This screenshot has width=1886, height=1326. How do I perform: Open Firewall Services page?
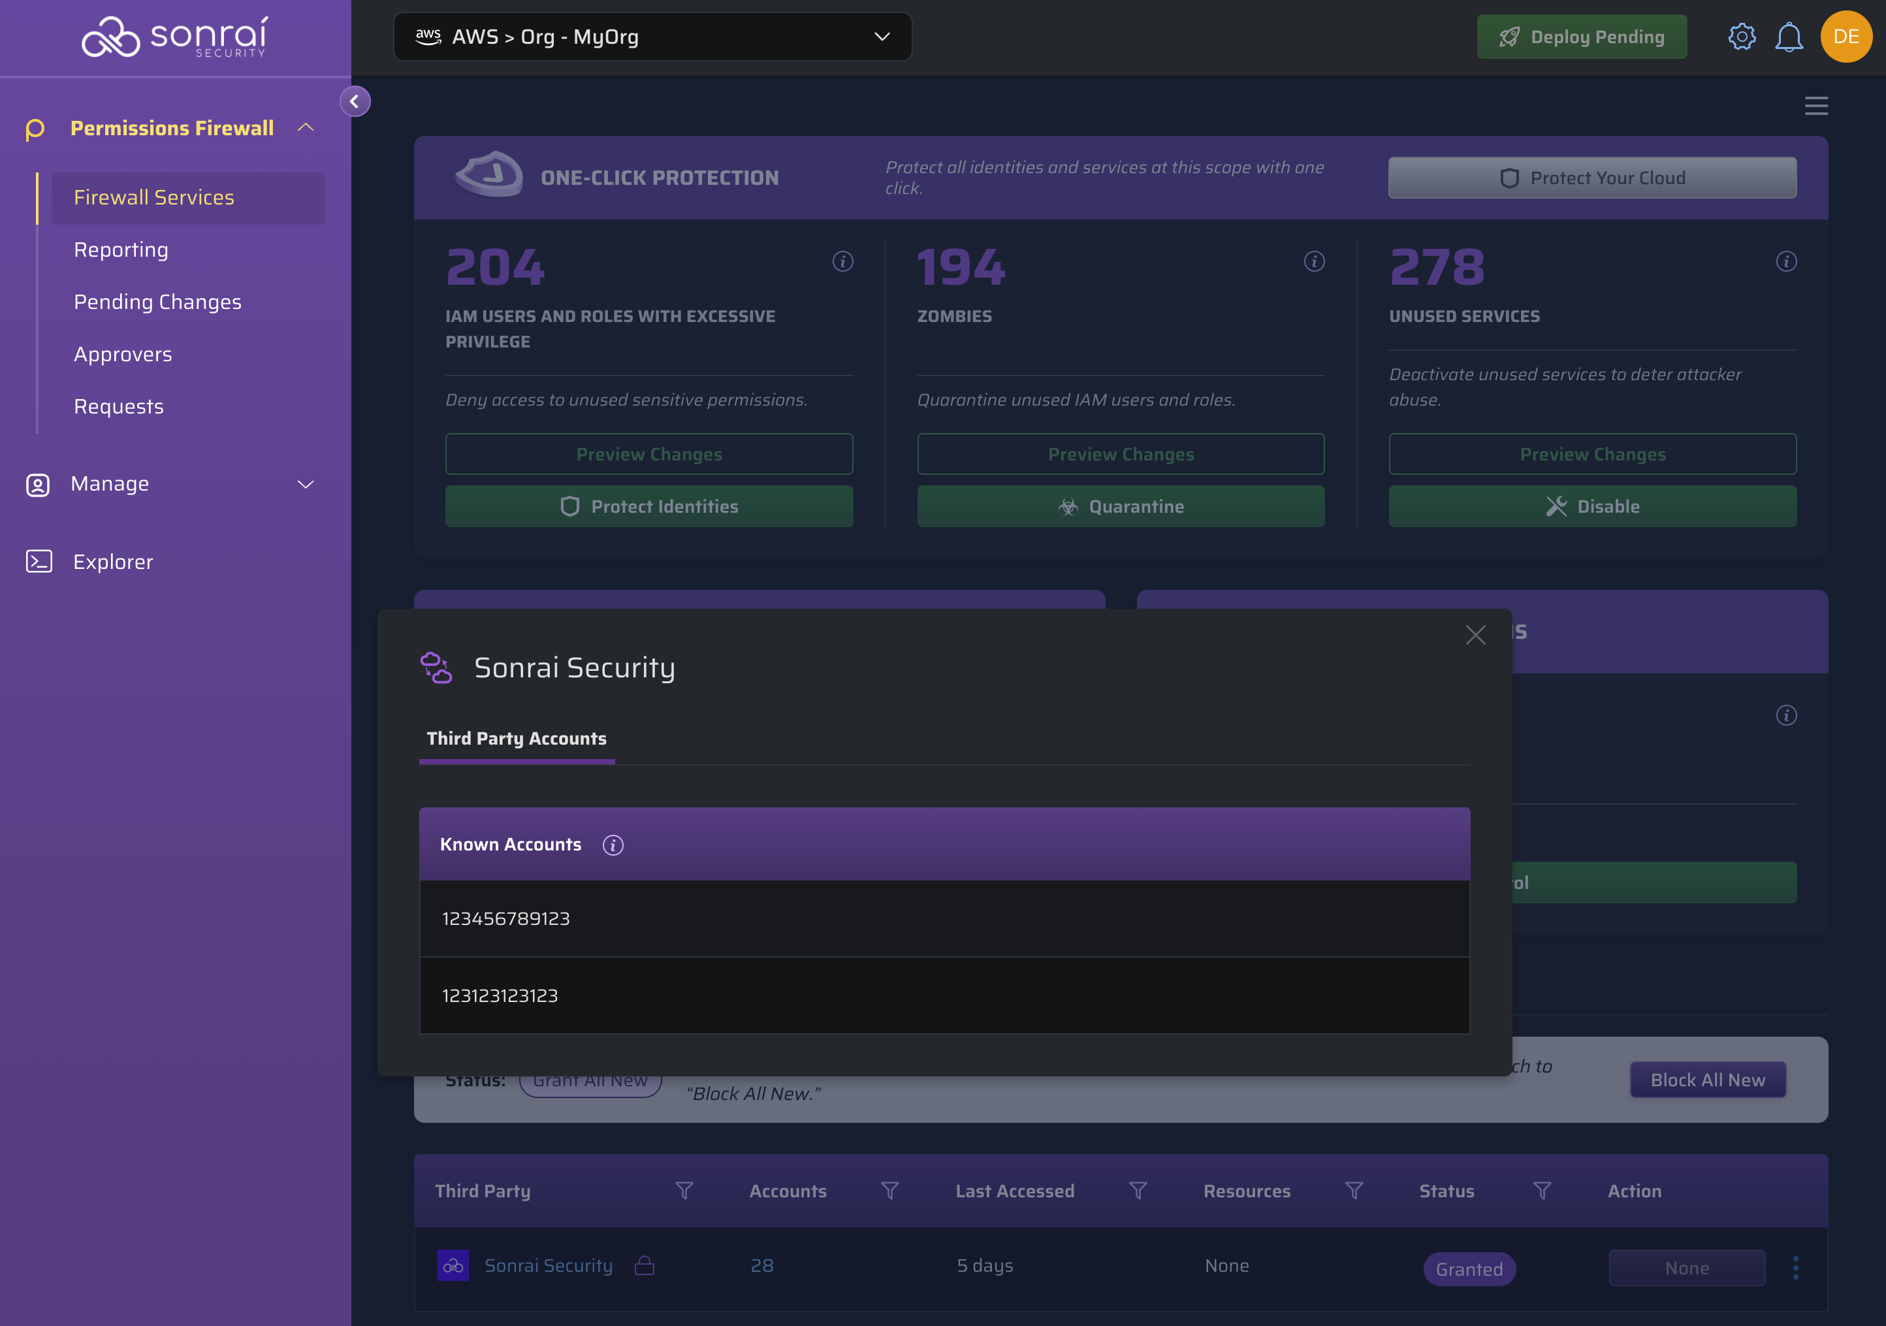188,198
